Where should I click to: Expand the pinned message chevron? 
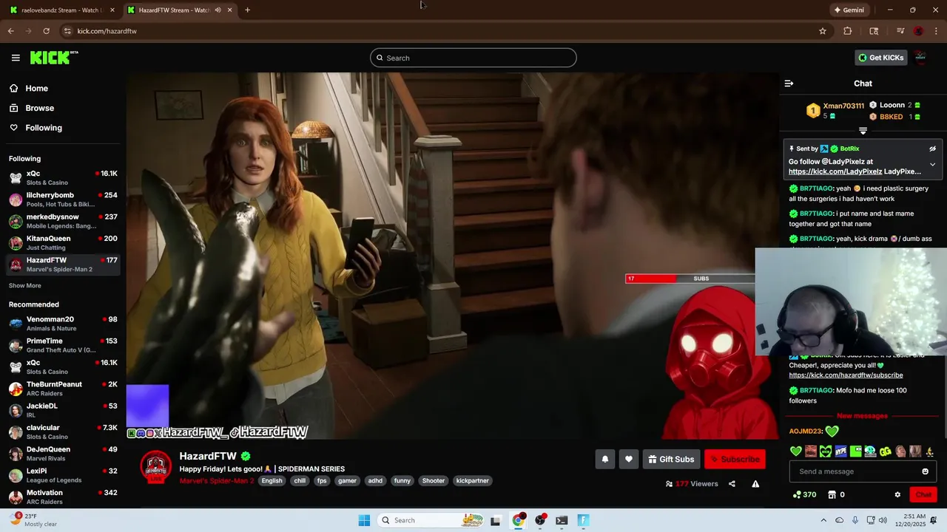pos(932,164)
